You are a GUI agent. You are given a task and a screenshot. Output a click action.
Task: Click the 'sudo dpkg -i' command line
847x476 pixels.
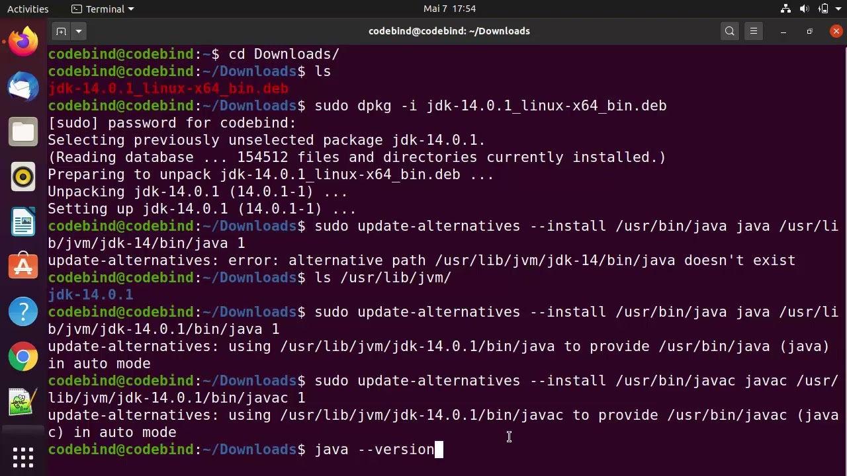click(490, 106)
